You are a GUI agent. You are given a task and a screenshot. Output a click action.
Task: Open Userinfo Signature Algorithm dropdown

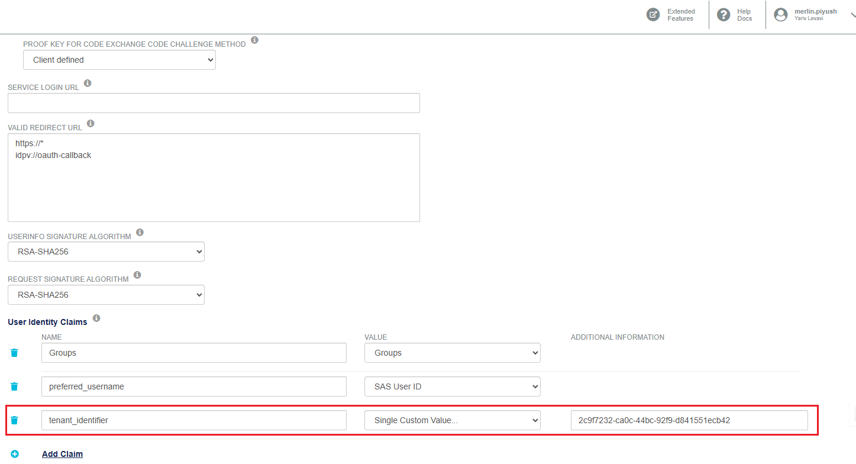(x=106, y=252)
